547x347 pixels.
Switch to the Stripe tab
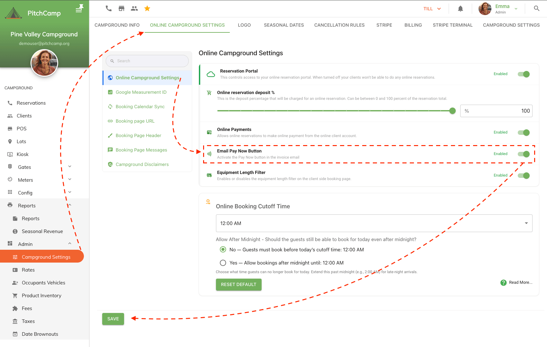tap(384, 25)
